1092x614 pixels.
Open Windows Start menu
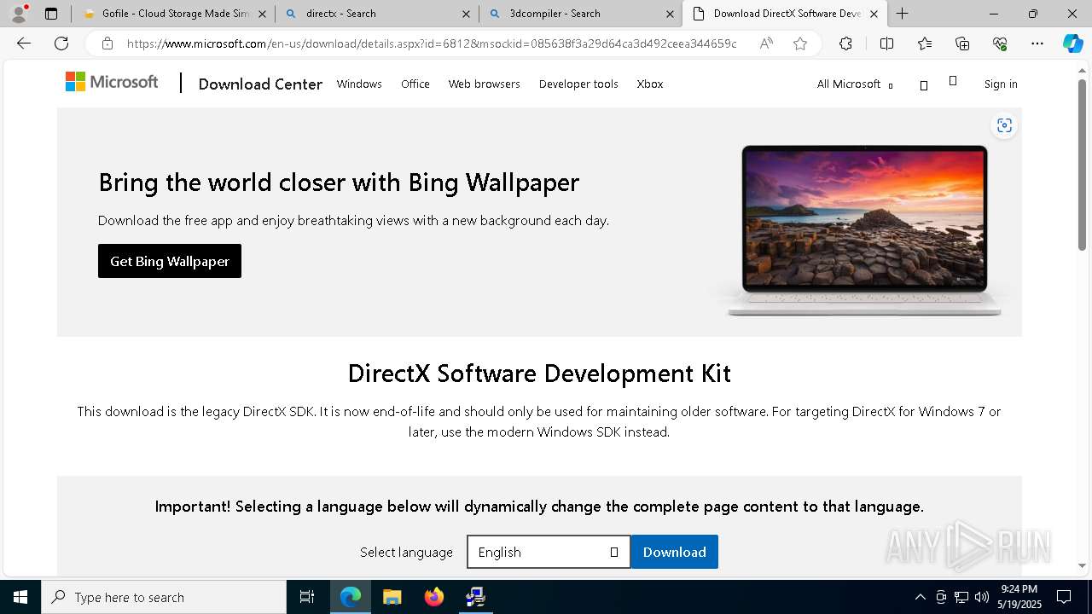click(20, 597)
